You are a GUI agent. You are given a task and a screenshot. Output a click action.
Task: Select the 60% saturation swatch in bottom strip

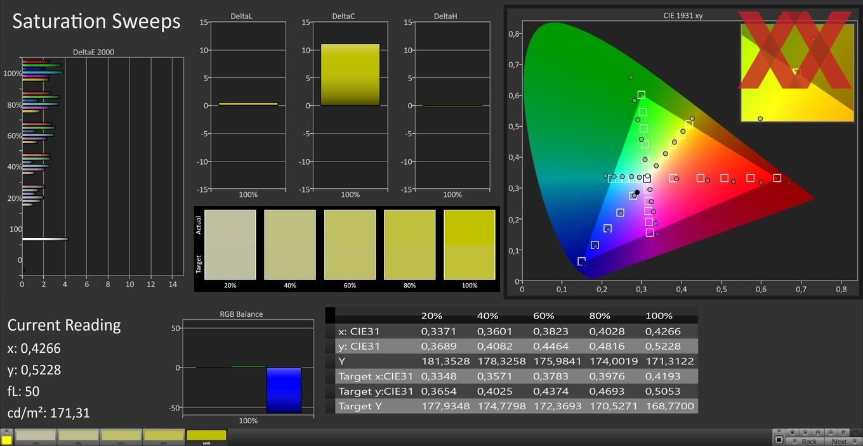(x=121, y=436)
